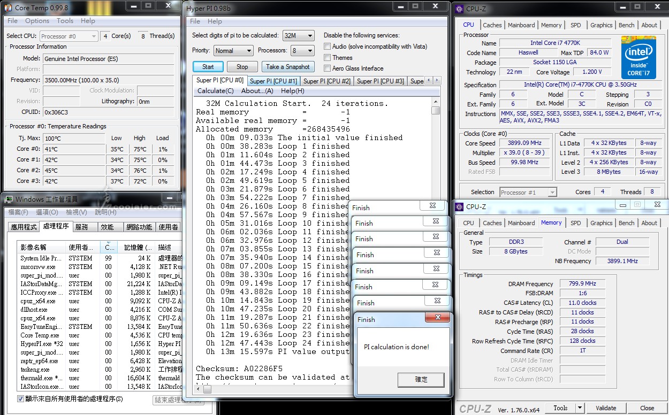Image resolution: width=669 pixels, height=415 pixels.
Task: Click the Hyper PI output scrollbar up arrow
Action: [x=436, y=102]
